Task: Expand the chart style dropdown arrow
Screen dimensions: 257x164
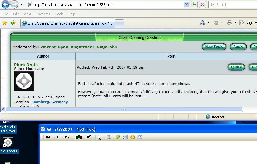Action: click(x=83, y=137)
